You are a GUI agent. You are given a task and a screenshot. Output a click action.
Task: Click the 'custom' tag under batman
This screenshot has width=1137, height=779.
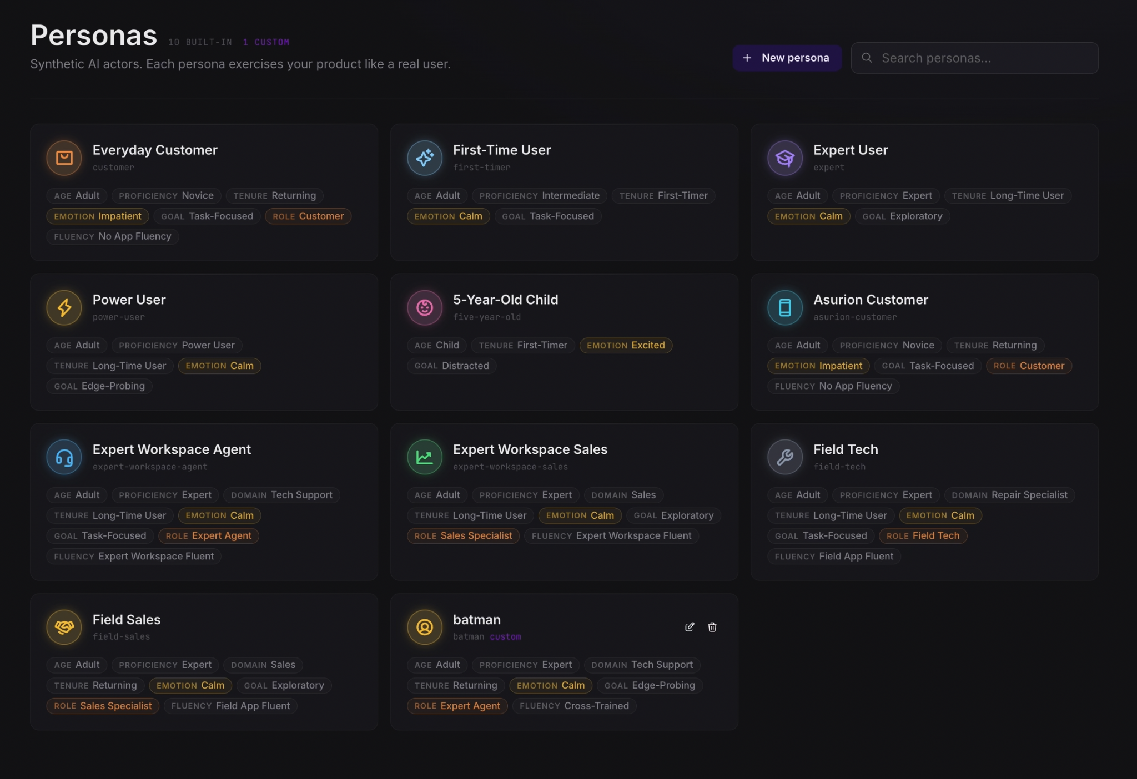point(505,636)
